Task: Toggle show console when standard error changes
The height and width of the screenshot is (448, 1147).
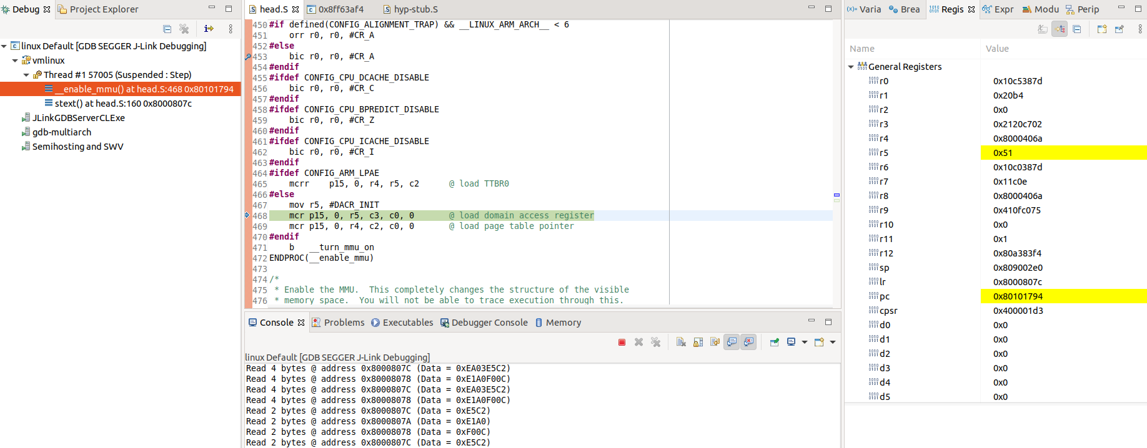Action: (748, 342)
